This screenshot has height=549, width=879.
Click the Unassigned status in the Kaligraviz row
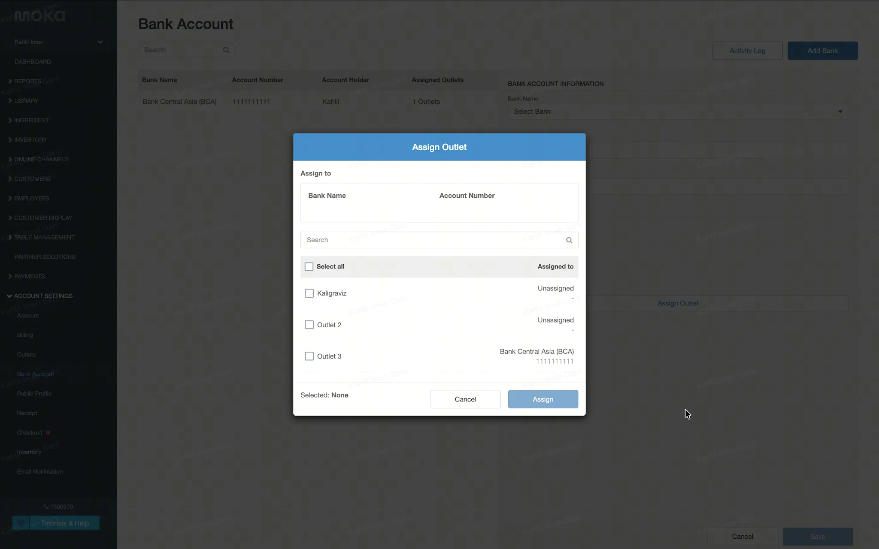[x=555, y=288]
